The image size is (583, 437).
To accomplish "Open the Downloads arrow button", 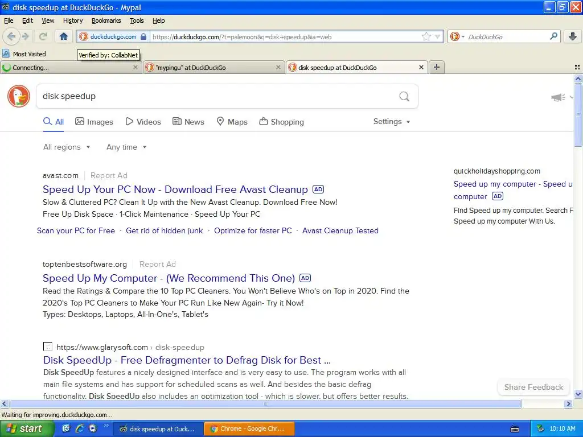I will 573,36.
